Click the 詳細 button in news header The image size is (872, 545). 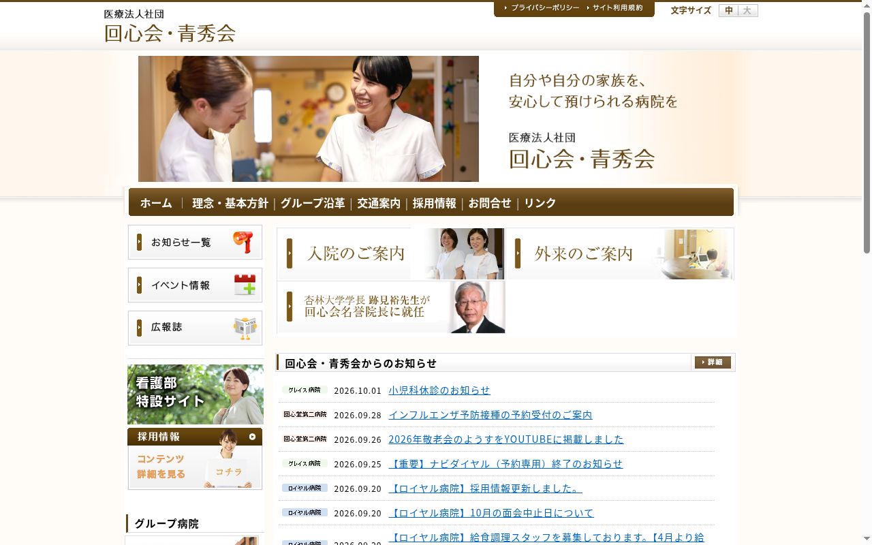[x=713, y=362]
